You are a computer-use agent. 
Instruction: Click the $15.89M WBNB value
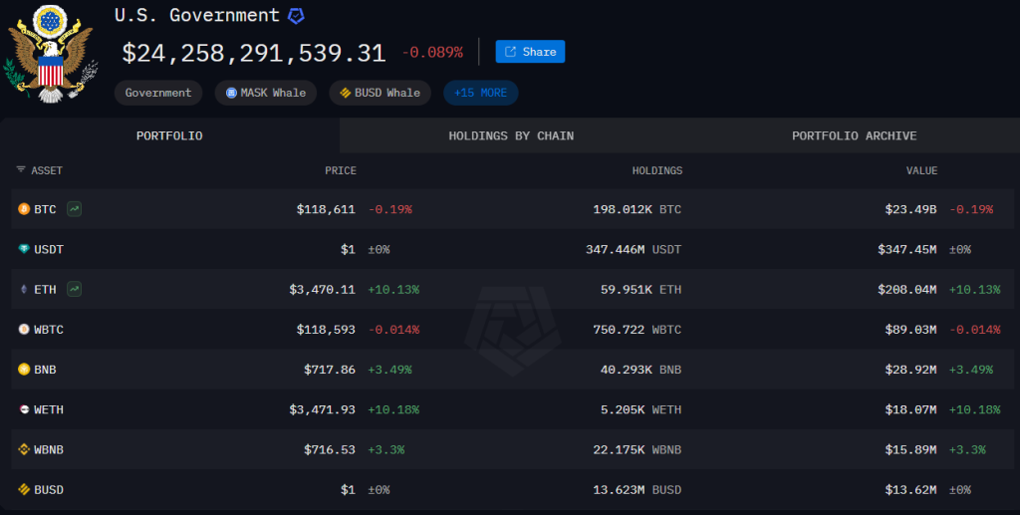910,449
